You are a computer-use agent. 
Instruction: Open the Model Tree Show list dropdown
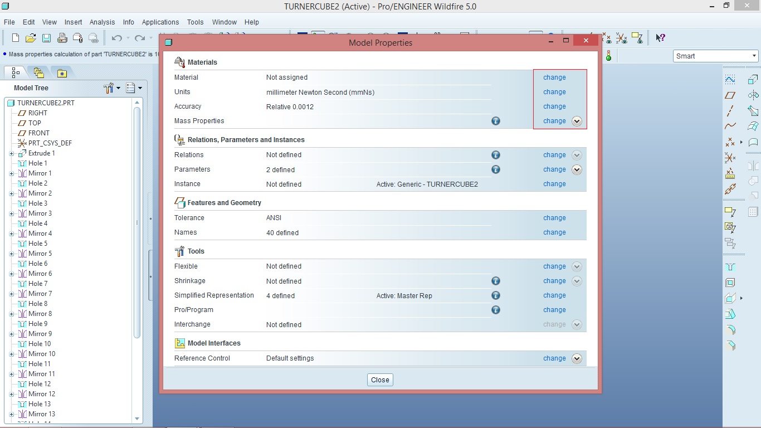click(134, 88)
